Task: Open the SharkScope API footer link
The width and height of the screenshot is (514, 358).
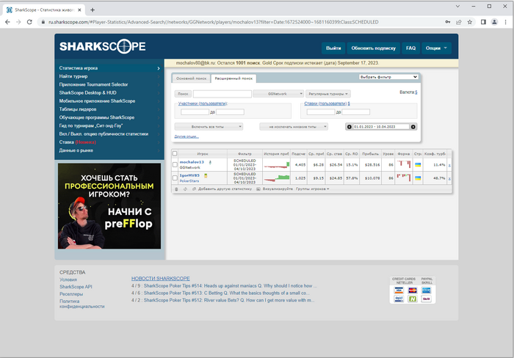Action: [76, 287]
